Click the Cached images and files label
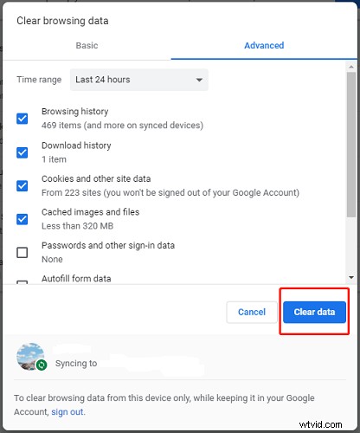 click(x=91, y=212)
